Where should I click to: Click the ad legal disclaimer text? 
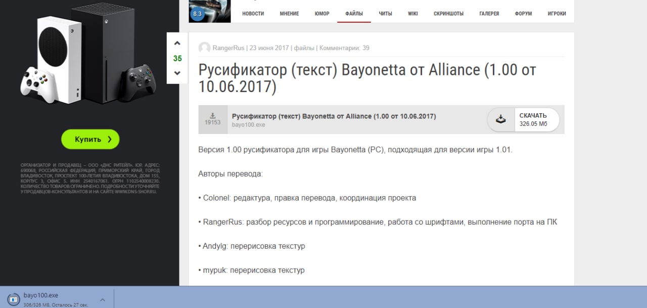click(x=90, y=179)
